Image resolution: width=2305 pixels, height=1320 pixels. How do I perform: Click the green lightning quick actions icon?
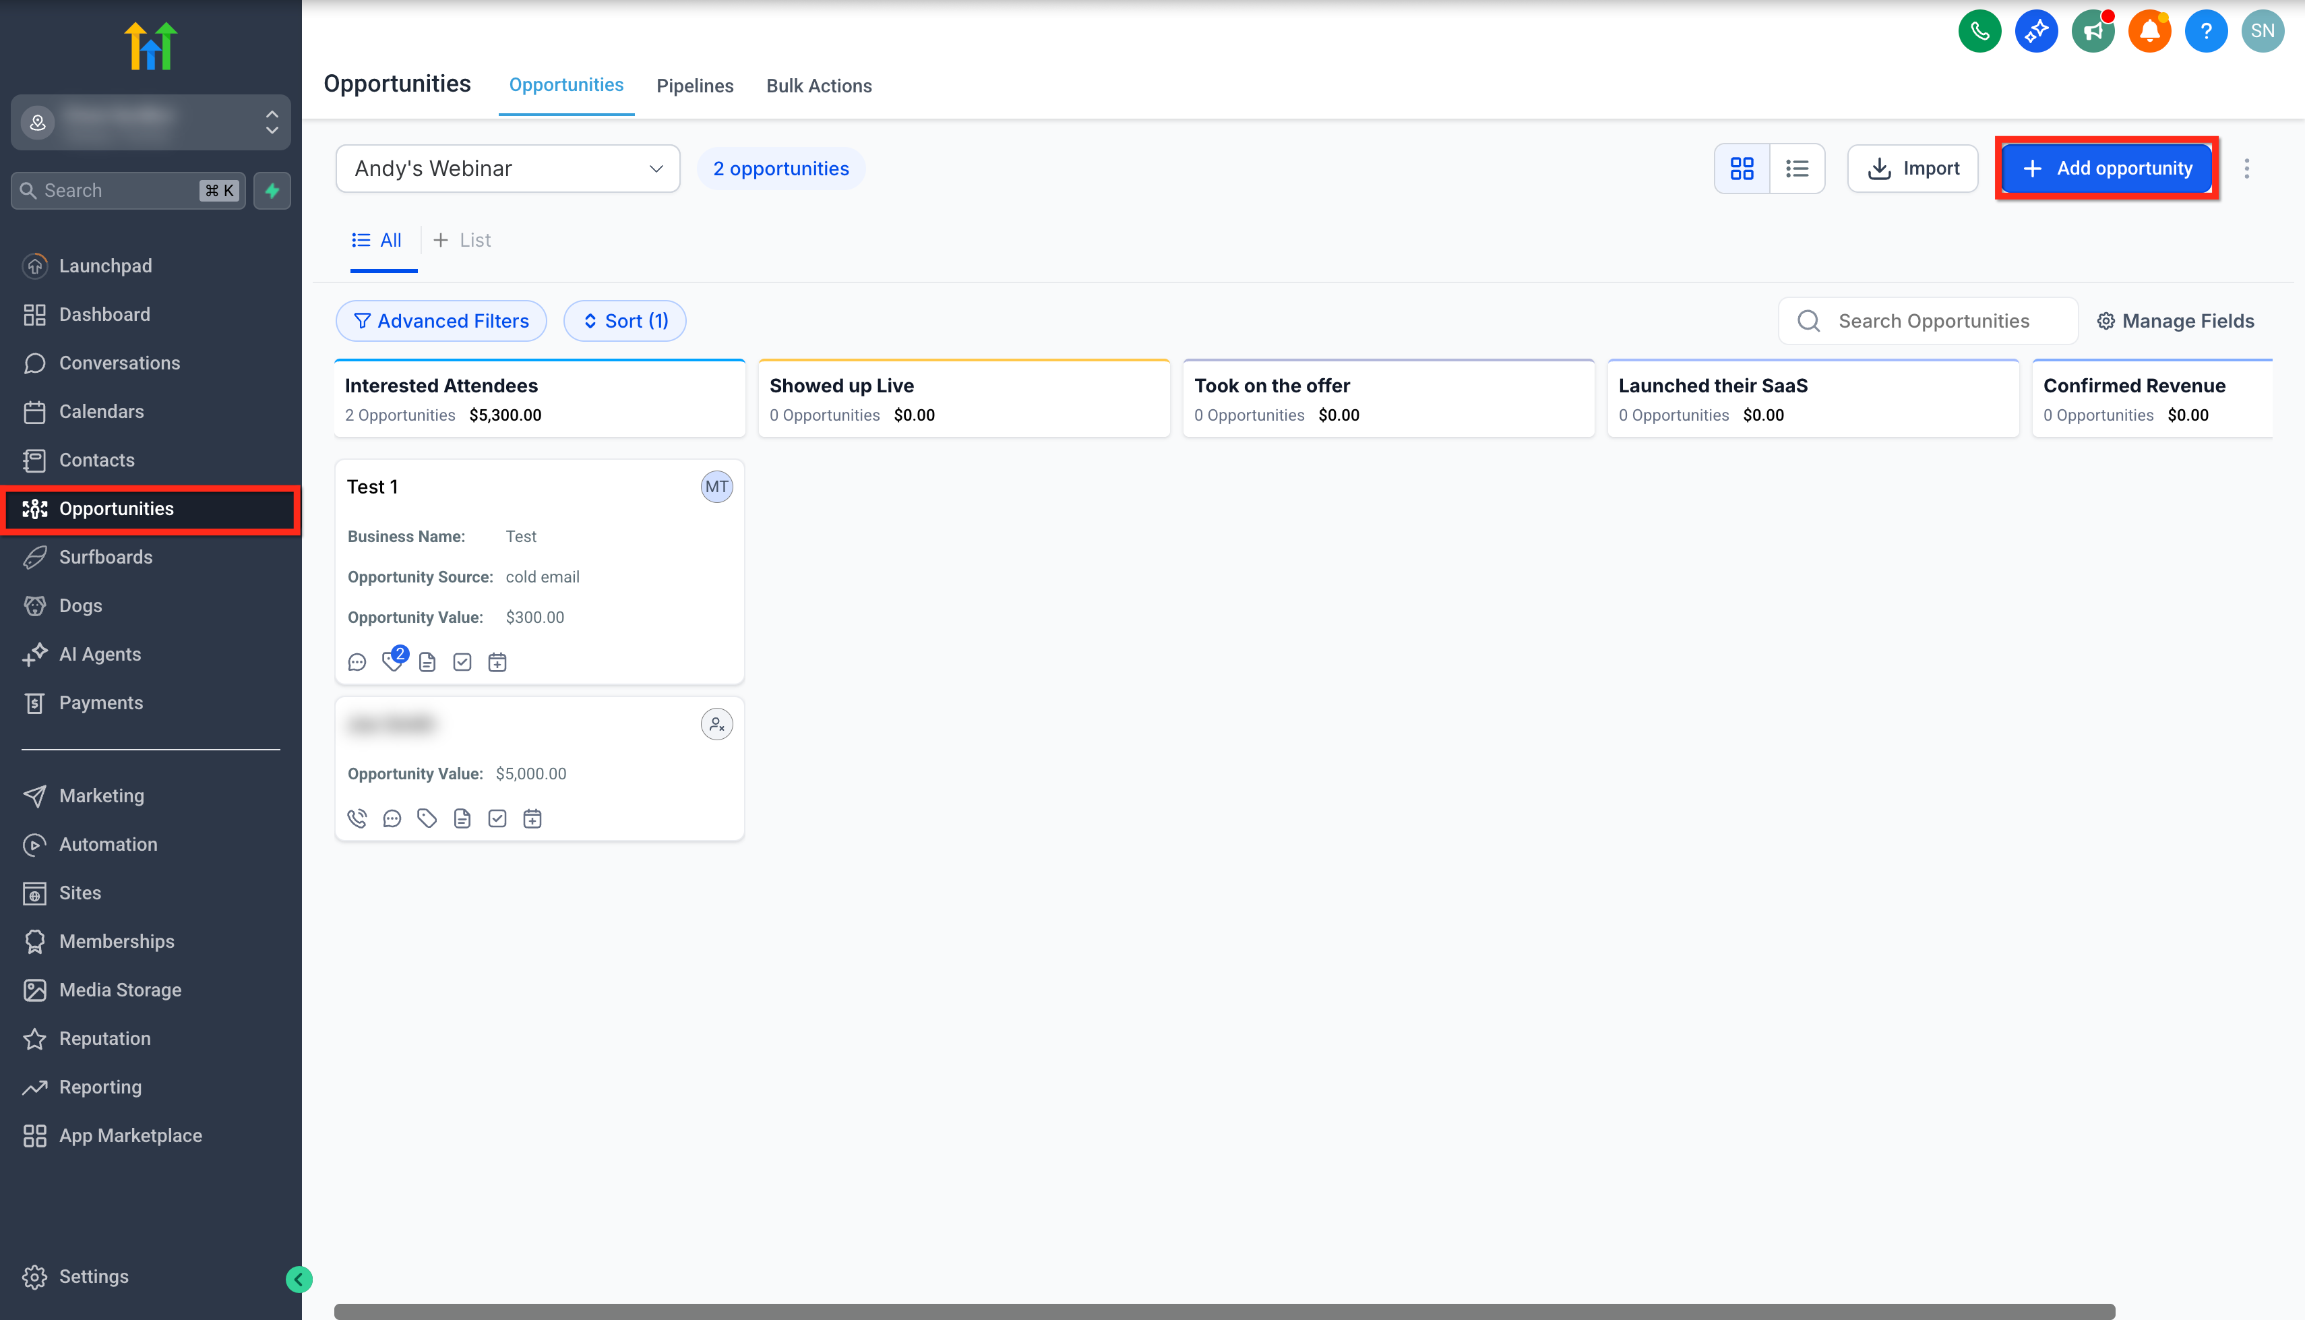point(272,190)
